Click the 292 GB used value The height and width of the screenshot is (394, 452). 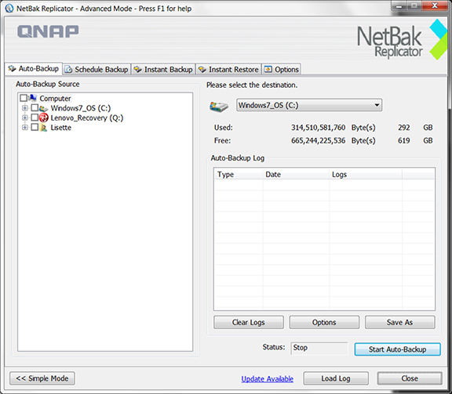pyautogui.click(x=404, y=128)
